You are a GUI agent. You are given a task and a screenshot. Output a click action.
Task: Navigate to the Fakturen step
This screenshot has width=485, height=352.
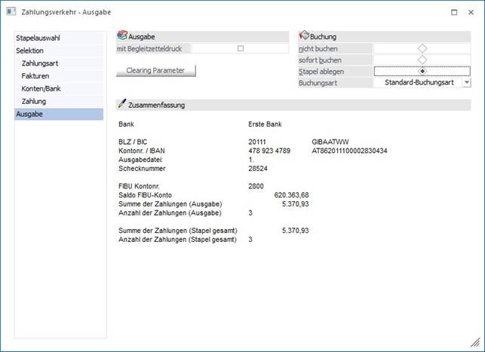pyautogui.click(x=36, y=76)
